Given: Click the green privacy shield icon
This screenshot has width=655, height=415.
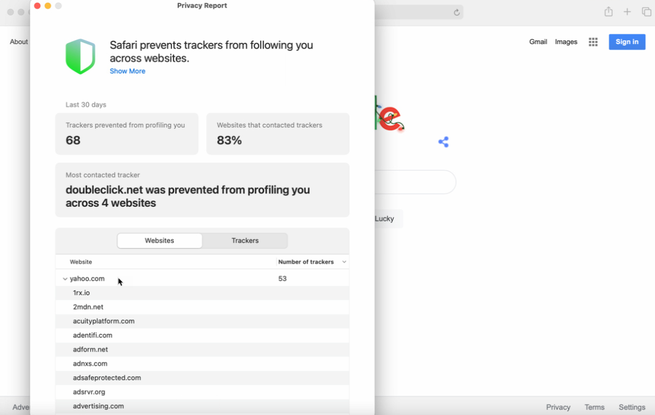Looking at the screenshot, I should coord(80,56).
